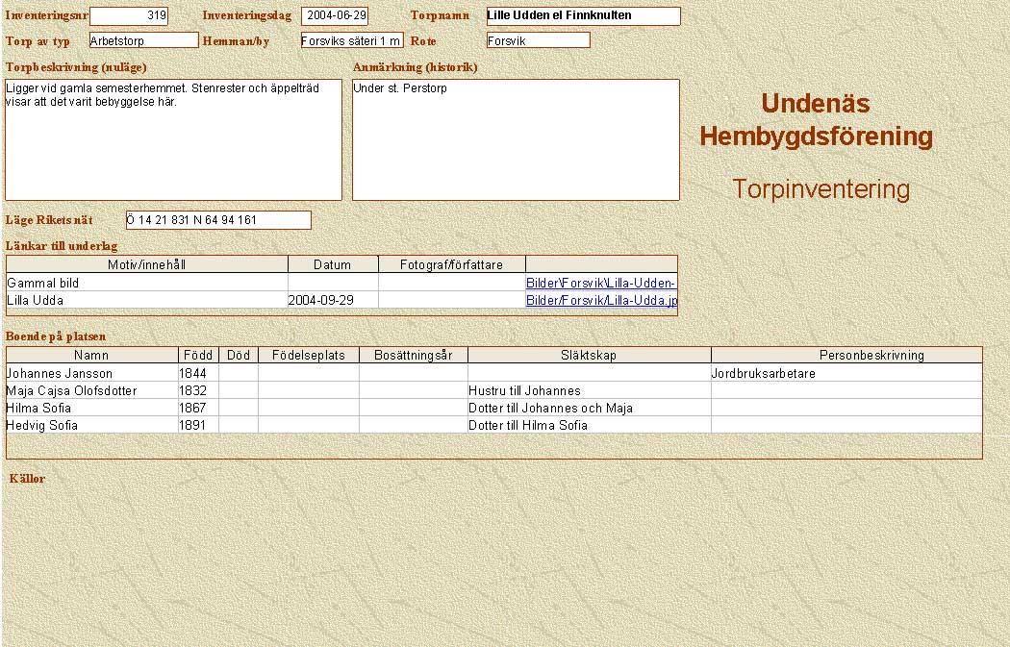Image resolution: width=1010 pixels, height=647 pixels.
Task: Open the Bilder/Forsvik/Lilla-Udda.jp link
Action: coord(601,300)
